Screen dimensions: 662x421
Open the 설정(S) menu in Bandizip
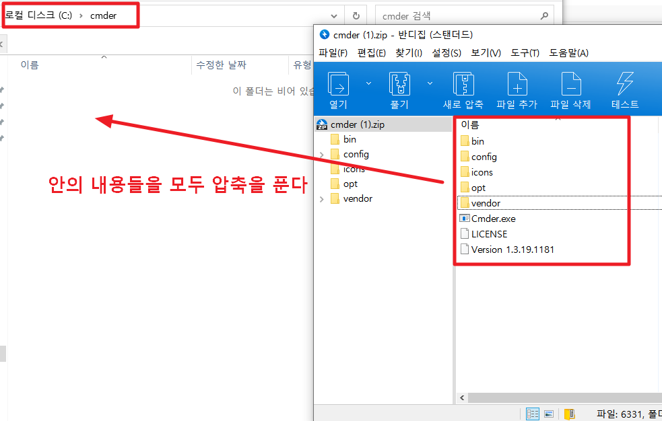tap(446, 53)
